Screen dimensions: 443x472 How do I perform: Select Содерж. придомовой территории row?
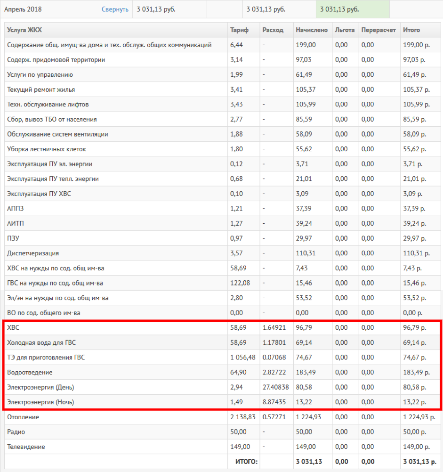(223, 60)
